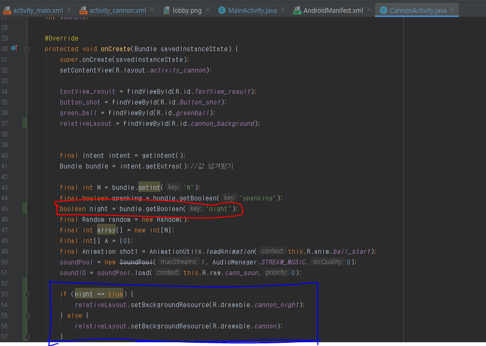Close the activity_cannon.xml tab
The image size is (486, 346).
(x=152, y=10)
